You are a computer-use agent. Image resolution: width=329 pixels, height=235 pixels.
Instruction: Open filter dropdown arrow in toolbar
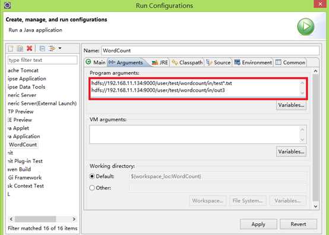point(60,49)
